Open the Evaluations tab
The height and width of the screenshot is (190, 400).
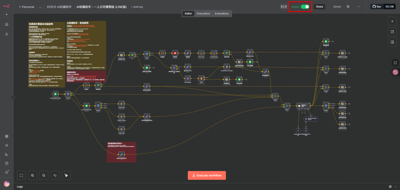tap(222, 13)
